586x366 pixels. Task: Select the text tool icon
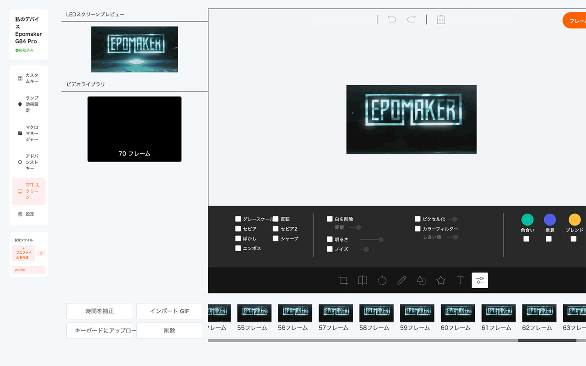pyautogui.click(x=460, y=280)
